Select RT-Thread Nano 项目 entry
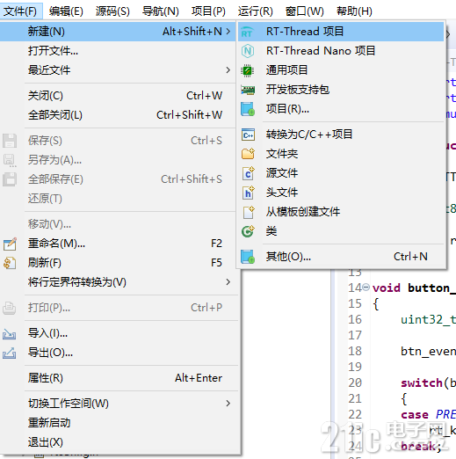Screen dimensions: 456x459 tap(341, 51)
